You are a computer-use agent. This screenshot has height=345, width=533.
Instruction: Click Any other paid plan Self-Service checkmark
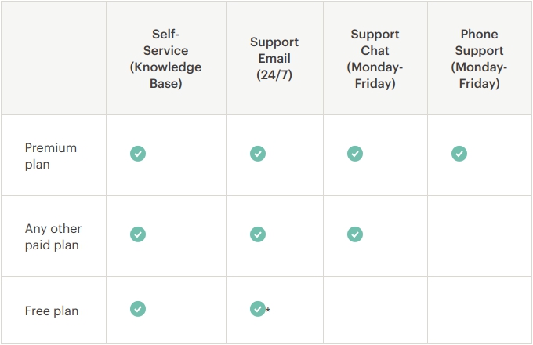click(x=138, y=234)
